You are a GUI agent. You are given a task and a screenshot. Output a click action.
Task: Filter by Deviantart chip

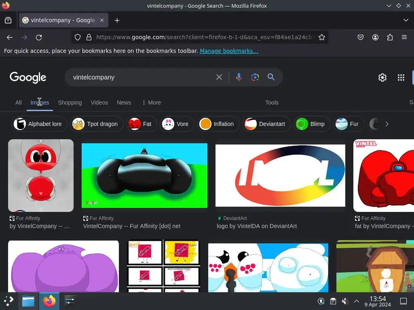[266, 124]
